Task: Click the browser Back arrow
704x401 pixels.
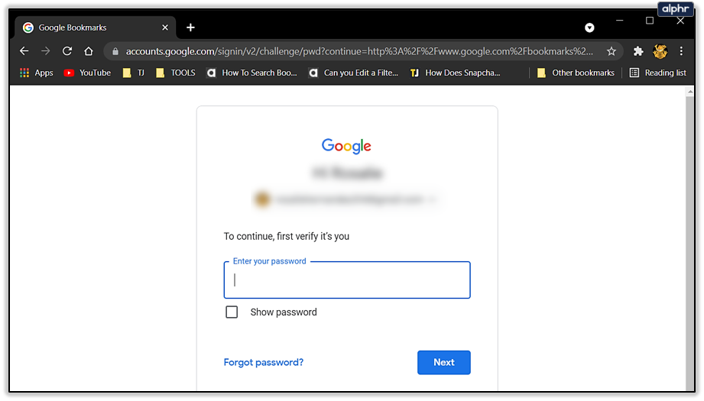Action: pyautogui.click(x=24, y=51)
